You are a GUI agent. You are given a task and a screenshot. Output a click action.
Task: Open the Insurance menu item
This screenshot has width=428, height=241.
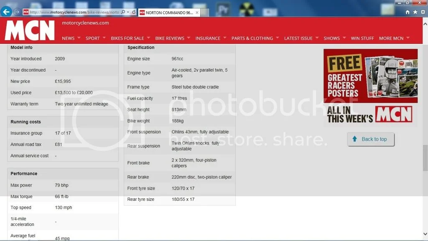point(208,38)
